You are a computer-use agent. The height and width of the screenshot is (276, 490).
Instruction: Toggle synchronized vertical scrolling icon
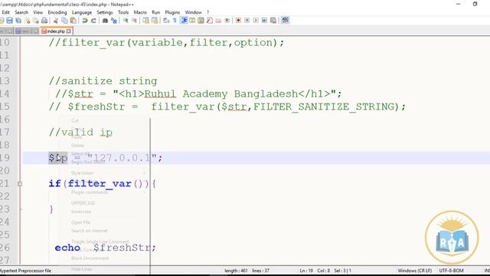(145, 21)
